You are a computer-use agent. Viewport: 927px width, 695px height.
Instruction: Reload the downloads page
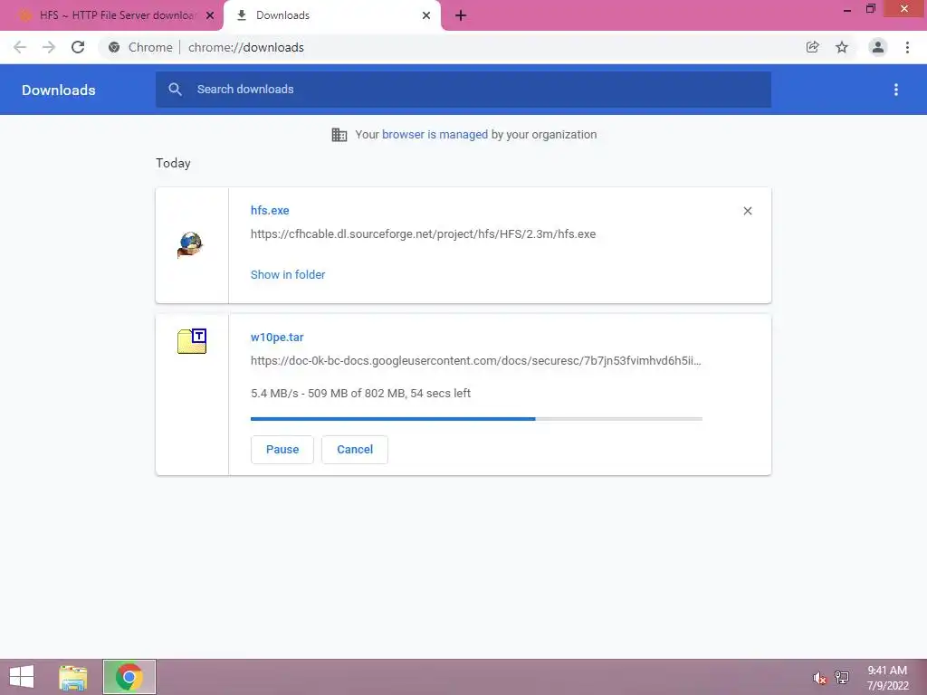[x=78, y=47]
